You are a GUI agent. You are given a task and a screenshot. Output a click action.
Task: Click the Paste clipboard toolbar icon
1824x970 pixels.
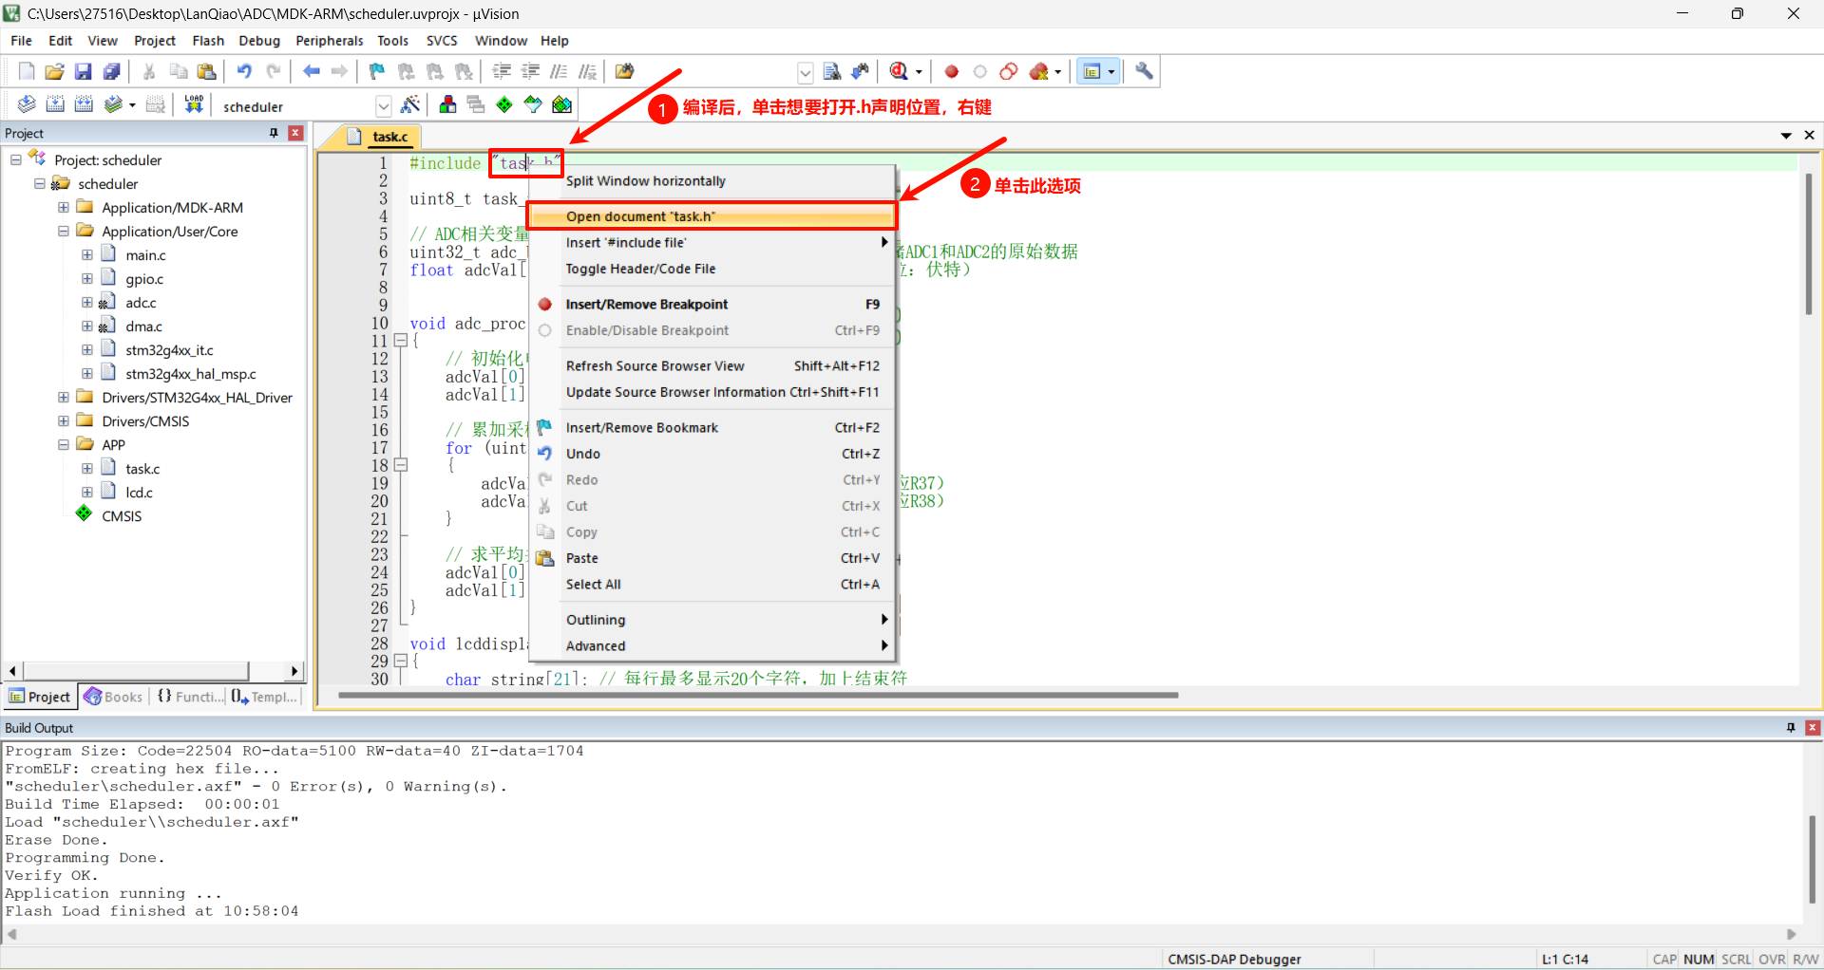point(206,71)
